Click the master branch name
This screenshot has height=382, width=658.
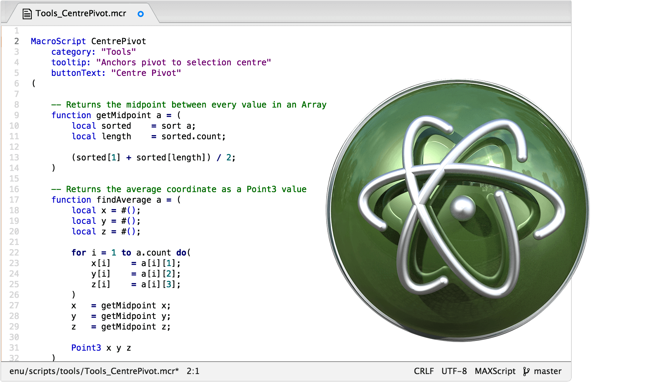tap(547, 371)
